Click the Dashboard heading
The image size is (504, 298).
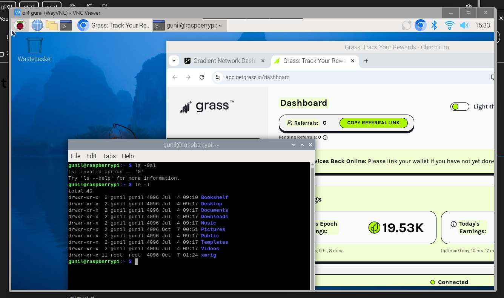tap(304, 103)
